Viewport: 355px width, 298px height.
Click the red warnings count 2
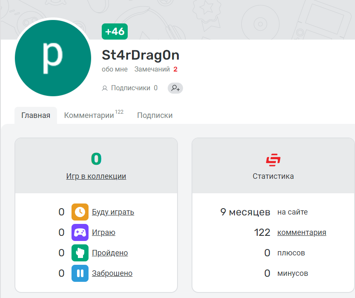[x=175, y=69]
